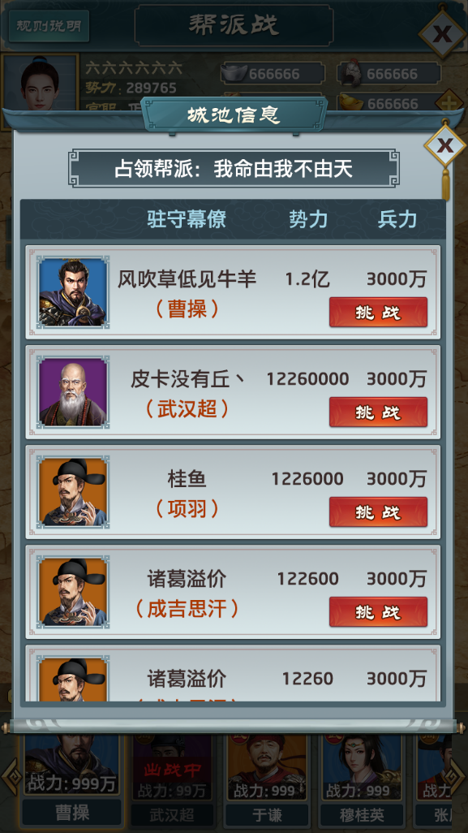Close the 城池信息 popup panel
This screenshot has height=833, width=468.
pyautogui.click(x=444, y=145)
